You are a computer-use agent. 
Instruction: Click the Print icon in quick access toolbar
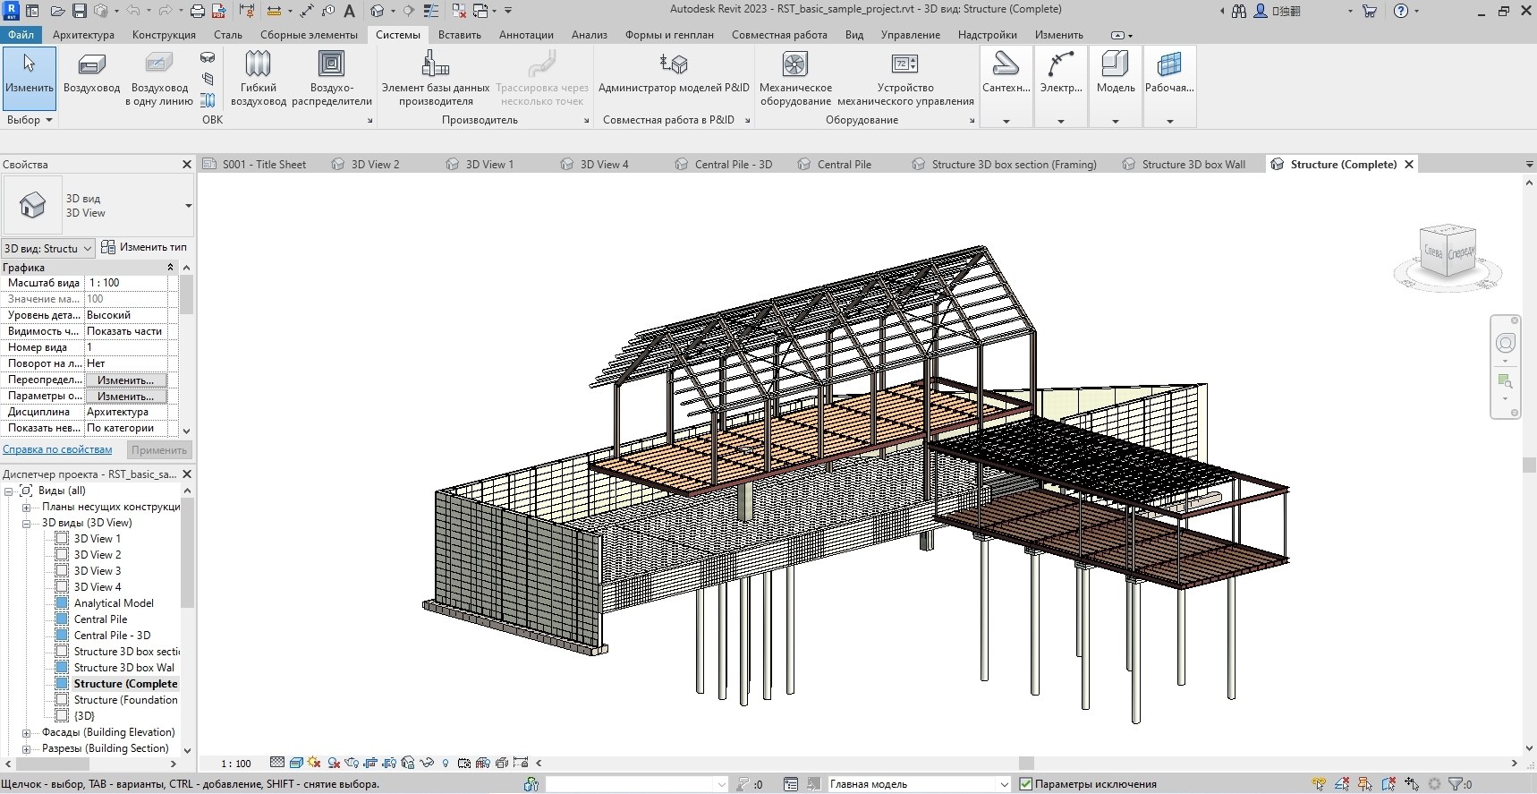click(198, 11)
